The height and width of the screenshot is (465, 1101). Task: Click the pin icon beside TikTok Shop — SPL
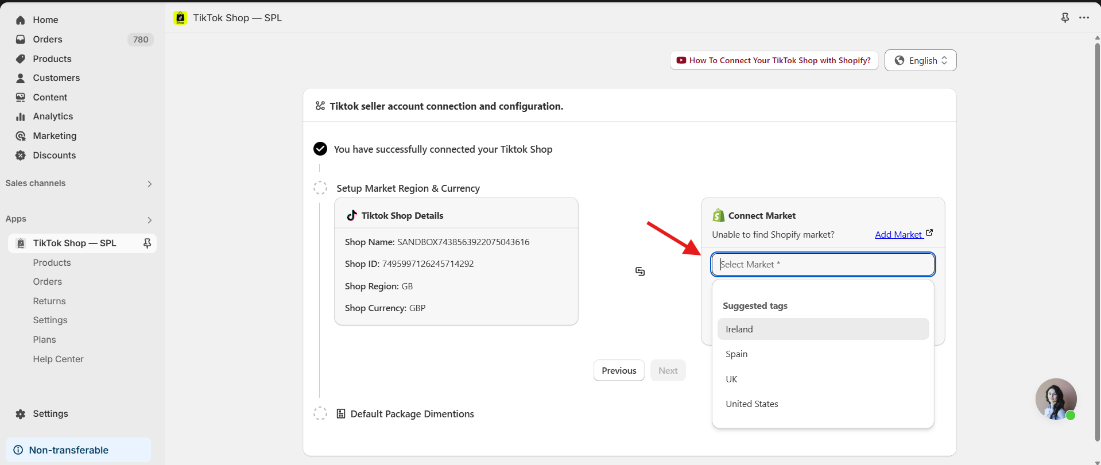147,243
